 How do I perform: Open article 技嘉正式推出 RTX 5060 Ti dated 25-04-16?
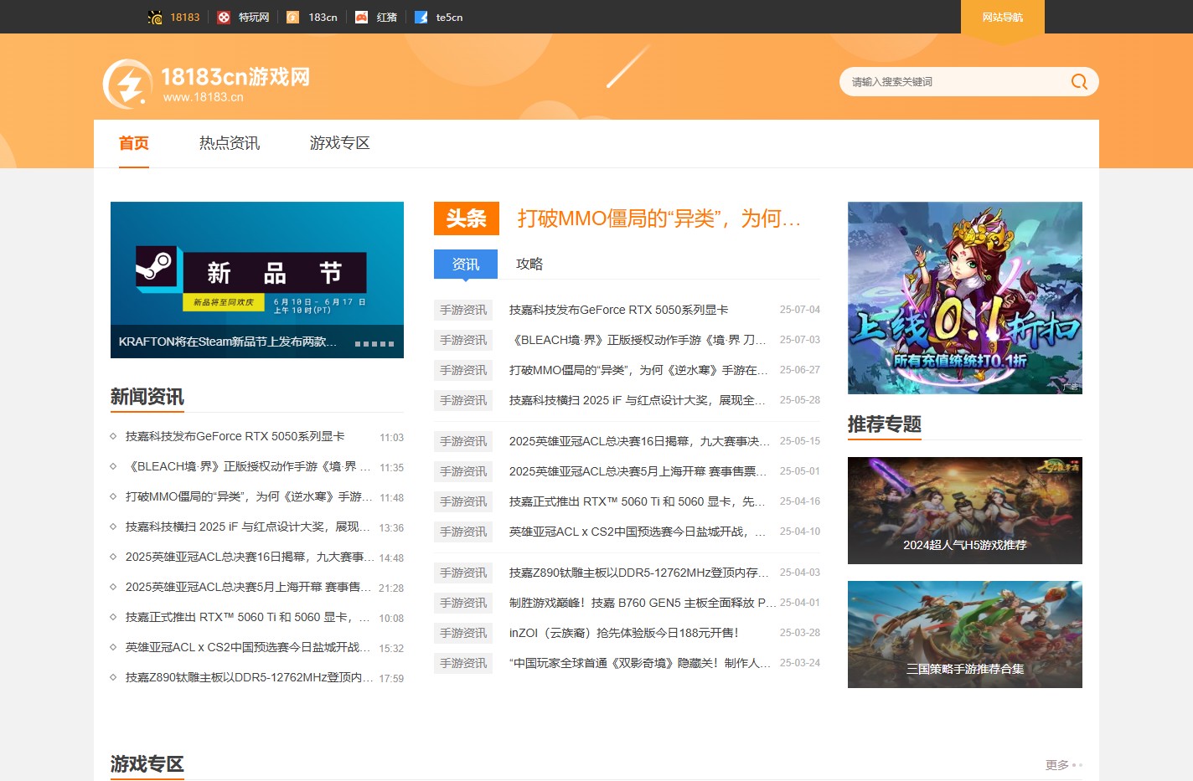pos(638,501)
